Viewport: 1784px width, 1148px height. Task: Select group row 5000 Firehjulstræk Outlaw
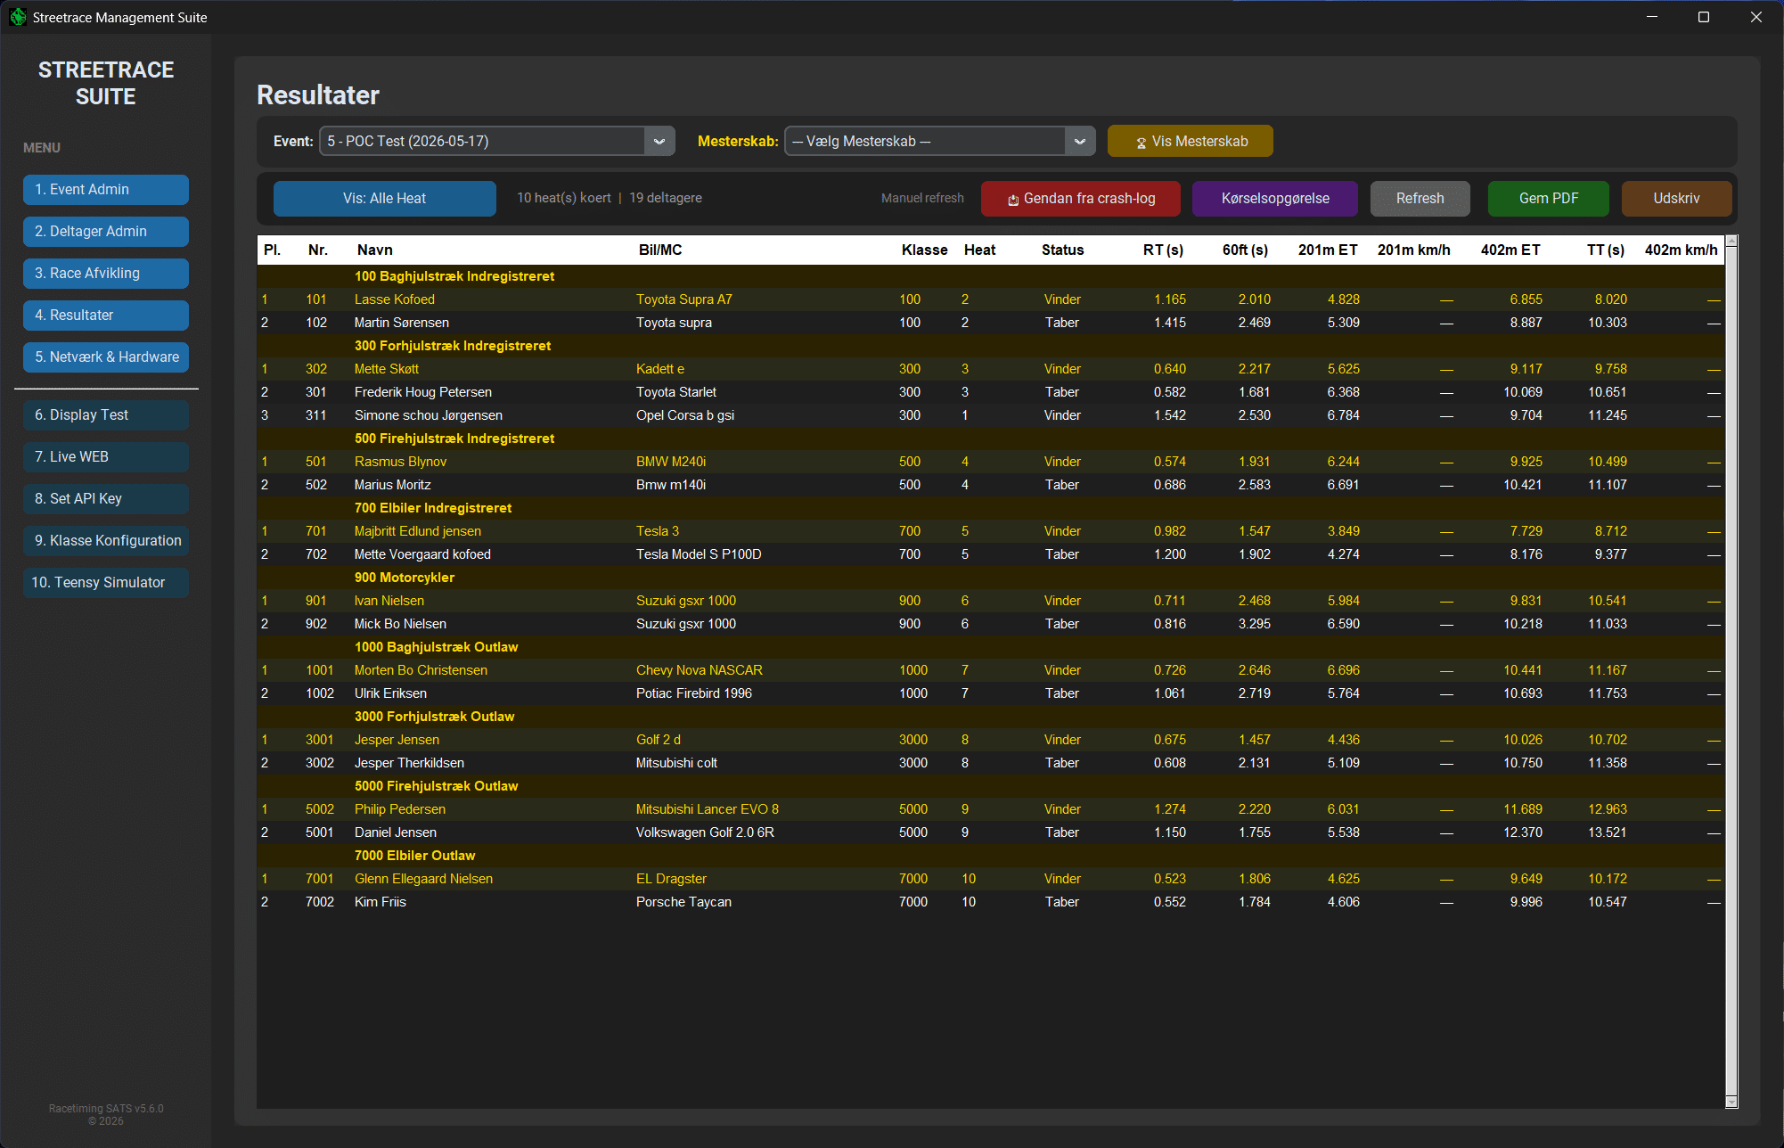pyautogui.click(x=991, y=786)
